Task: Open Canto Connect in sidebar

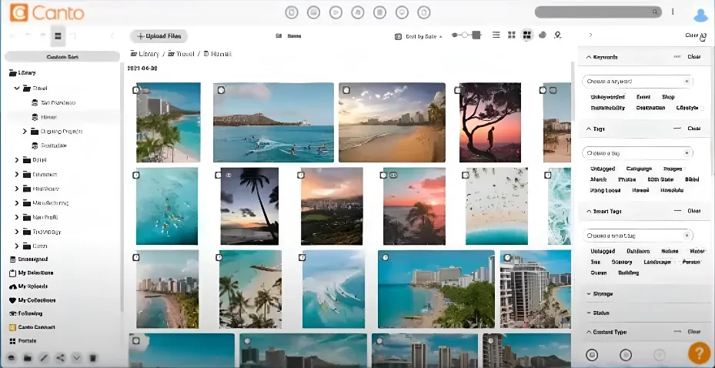Action: tap(32, 327)
